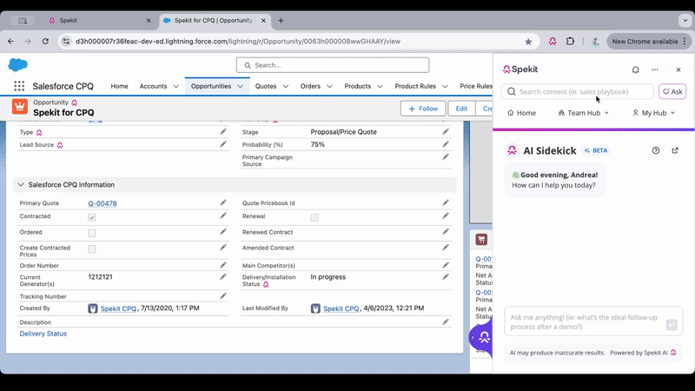This screenshot has width=695, height=391.
Task: Expand the Orders nav dropdown
Action: coord(329,86)
